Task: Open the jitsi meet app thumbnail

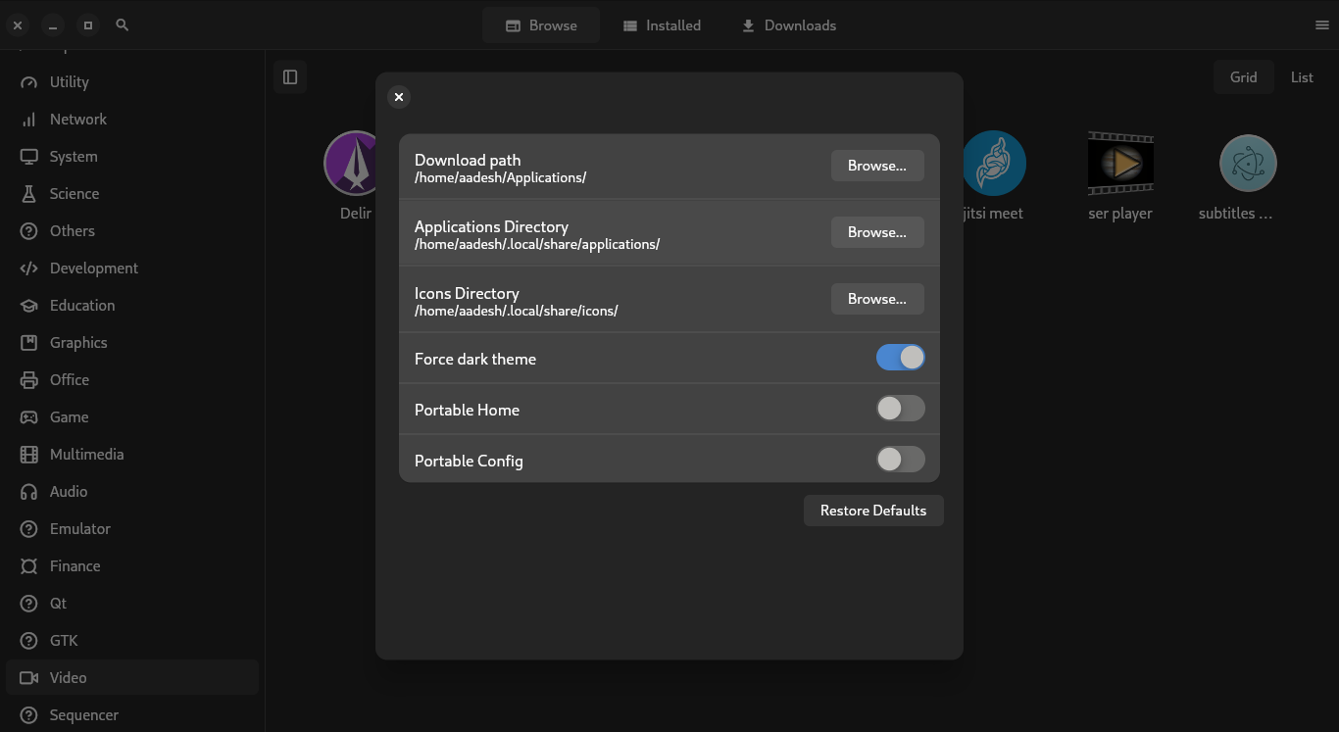Action: tap(994, 163)
